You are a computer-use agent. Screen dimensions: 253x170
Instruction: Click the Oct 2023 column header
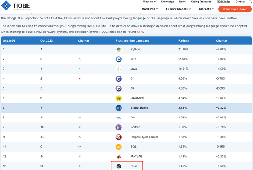47,40
